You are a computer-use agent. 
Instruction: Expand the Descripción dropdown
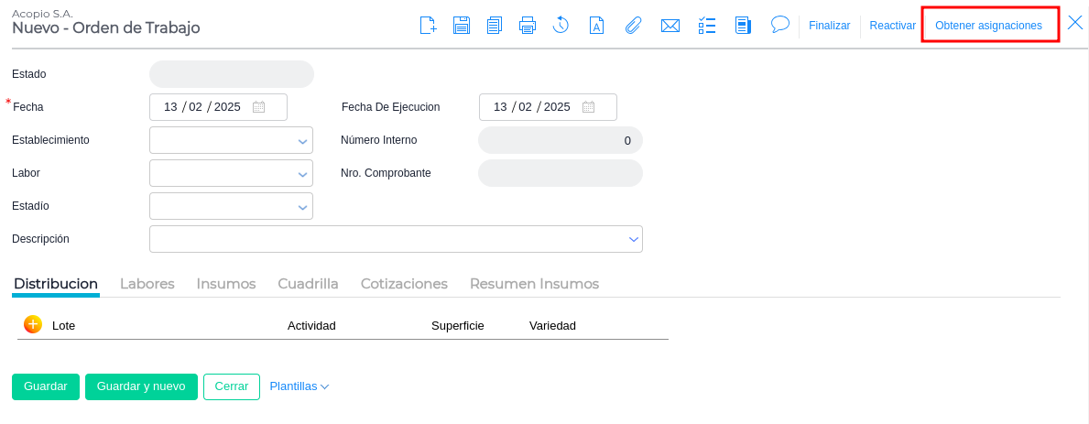633,239
